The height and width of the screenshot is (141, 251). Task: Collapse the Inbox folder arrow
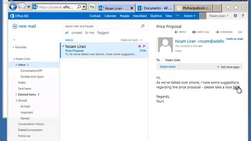16,65
